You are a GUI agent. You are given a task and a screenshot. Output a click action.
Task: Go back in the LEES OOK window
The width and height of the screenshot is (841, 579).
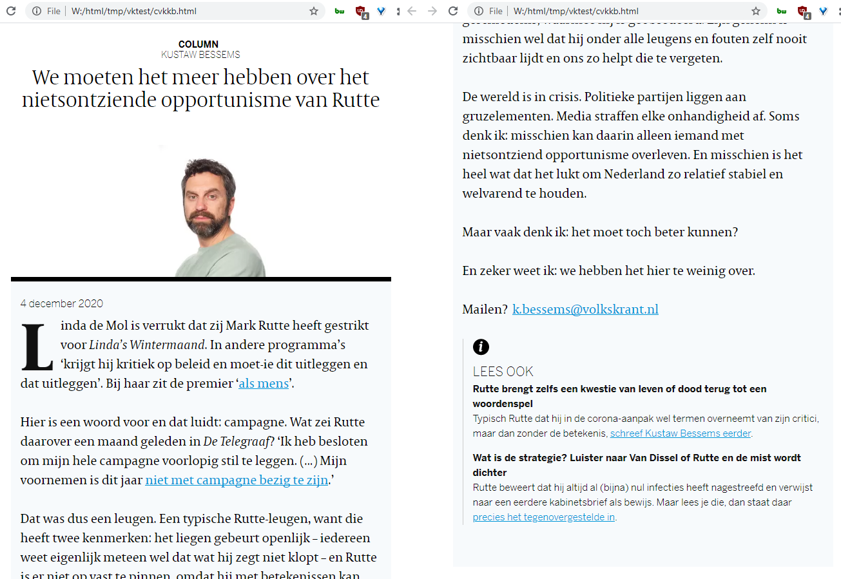click(412, 11)
